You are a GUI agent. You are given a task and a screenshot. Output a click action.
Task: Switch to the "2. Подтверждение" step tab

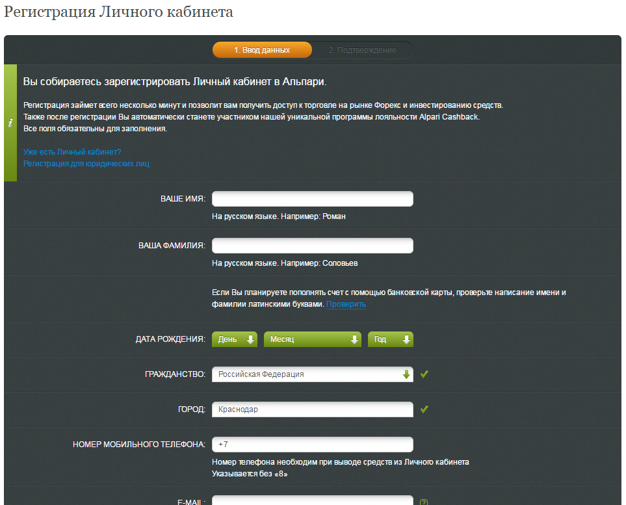[x=362, y=50]
